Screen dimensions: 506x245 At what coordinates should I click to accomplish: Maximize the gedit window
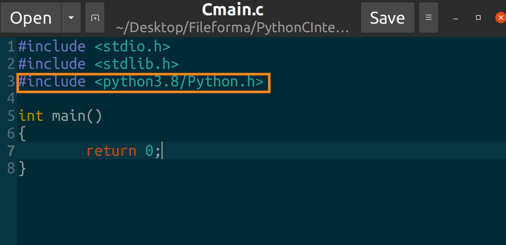[478, 17]
